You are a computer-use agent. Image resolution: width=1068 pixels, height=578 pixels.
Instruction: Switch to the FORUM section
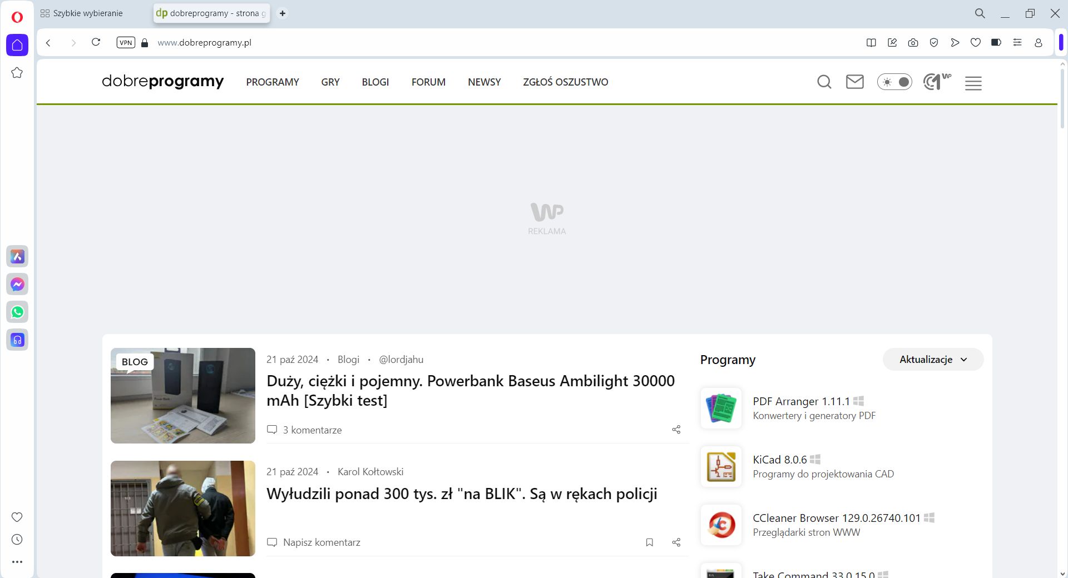click(x=428, y=82)
